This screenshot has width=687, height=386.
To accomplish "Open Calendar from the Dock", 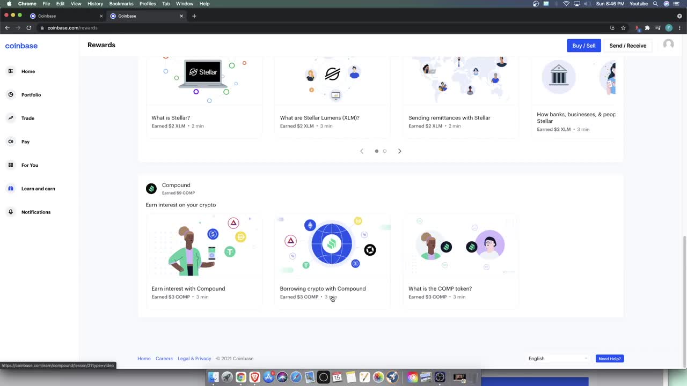I will coord(337,377).
